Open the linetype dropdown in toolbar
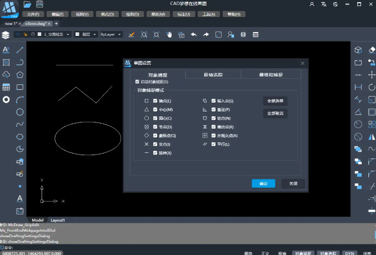The image size is (376, 255). (x=54, y=34)
